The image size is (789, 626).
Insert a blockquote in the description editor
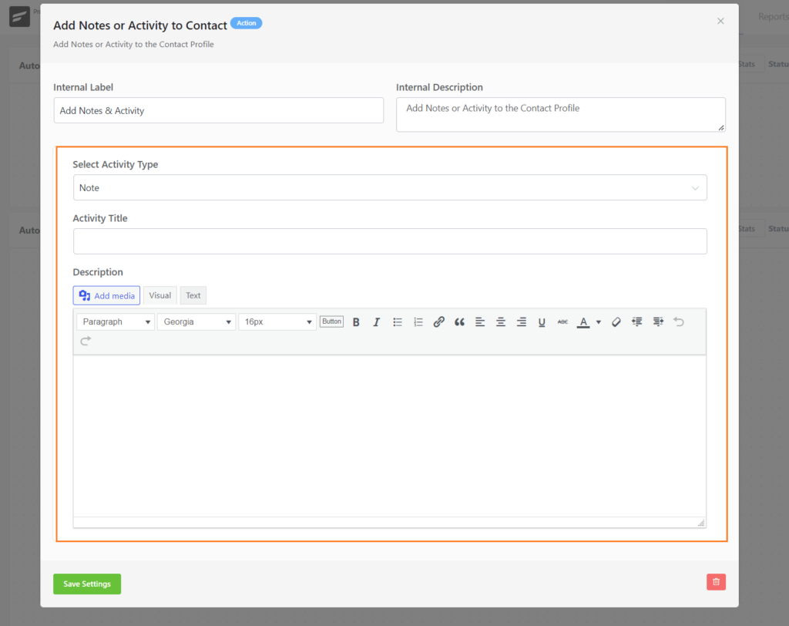pyautogui.click(x=459, y=321)
